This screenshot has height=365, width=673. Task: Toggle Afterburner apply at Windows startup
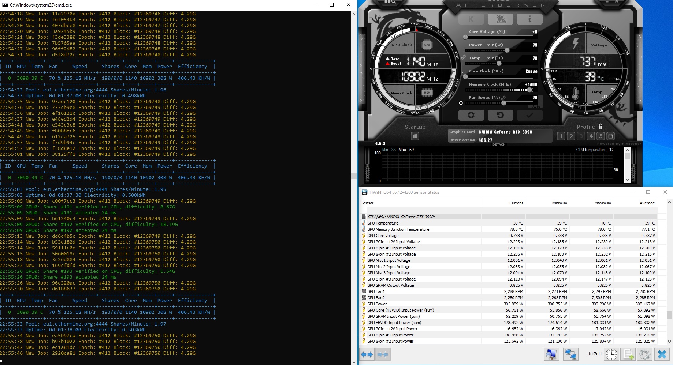pyautogui.click(x=415, y=136)
